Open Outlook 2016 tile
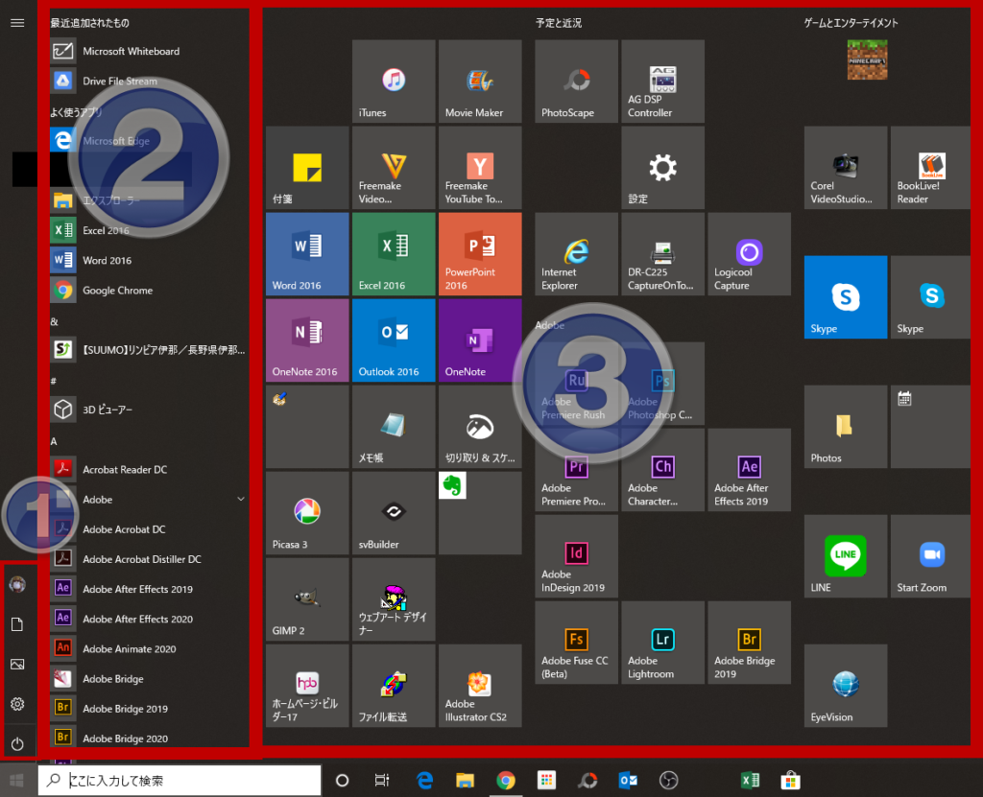 coord(394,340)
